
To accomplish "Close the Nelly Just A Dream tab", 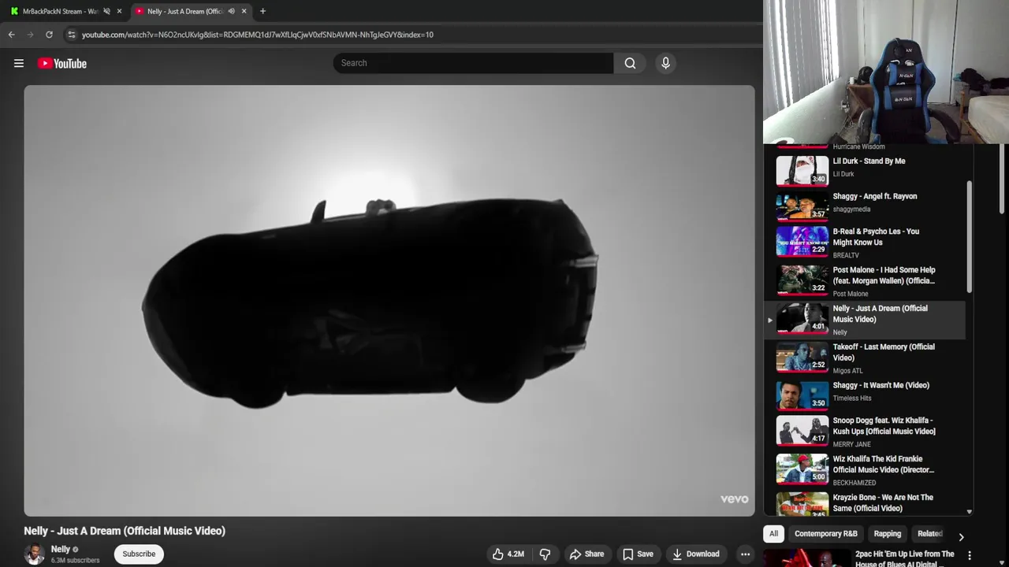I will pos(244,11).
